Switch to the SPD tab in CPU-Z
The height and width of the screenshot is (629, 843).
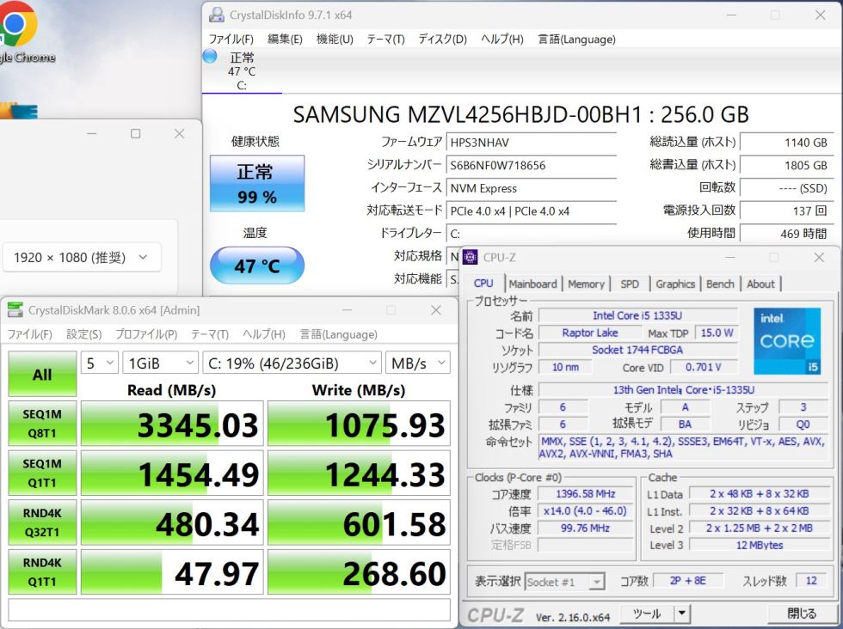pyautogui.click(x=630, y=284)
